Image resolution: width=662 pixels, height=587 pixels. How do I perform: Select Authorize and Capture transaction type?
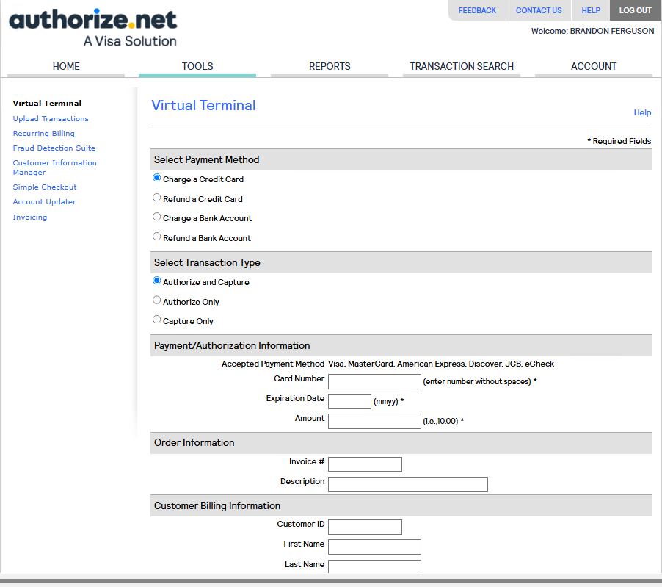156,281
